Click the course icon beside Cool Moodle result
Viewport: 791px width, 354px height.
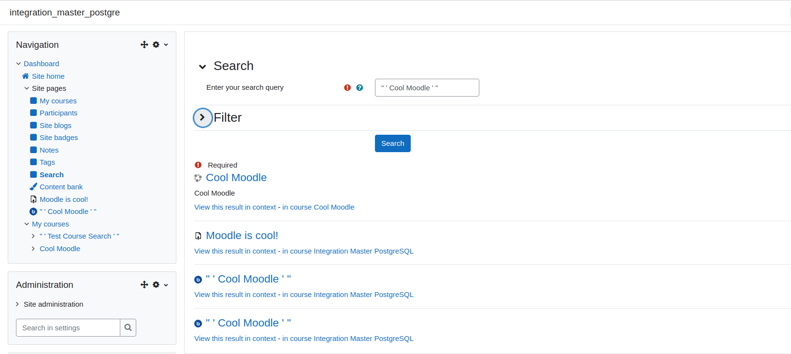[x=198, y=178]
